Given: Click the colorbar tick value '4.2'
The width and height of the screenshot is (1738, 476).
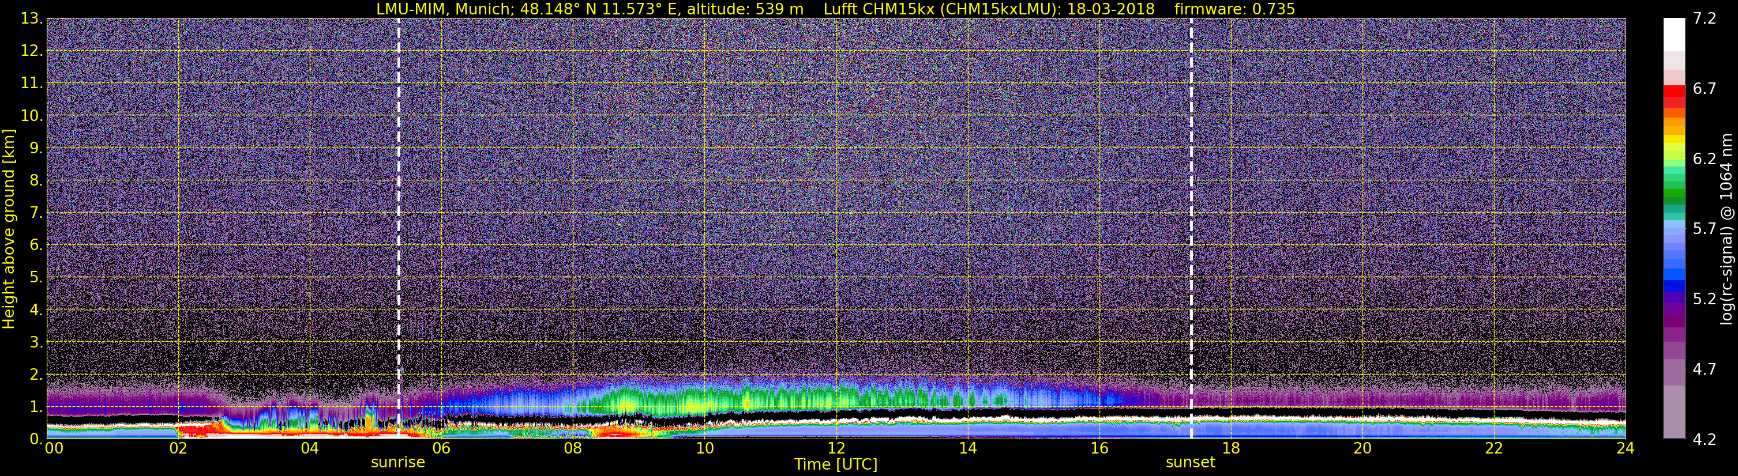Looking at the screenshot, I should click(1705, 440).
